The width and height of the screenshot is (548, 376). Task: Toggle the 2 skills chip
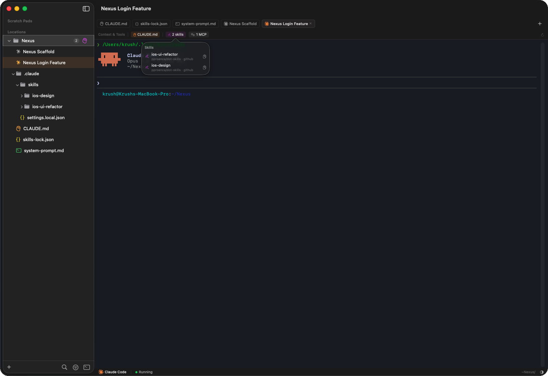[176, 35]
